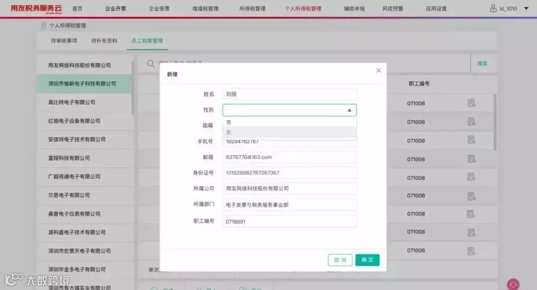The height and width of the screenshot is (290, 537).
Task: Collapse the 性别 dropdown with its arrow
Action: [x=350, y=110]
